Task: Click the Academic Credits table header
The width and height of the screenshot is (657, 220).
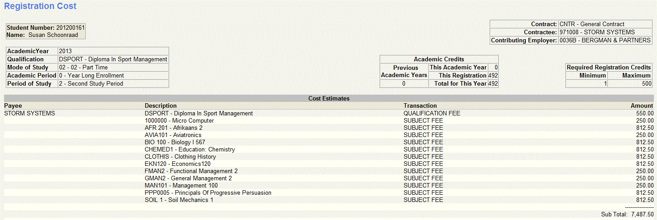Action: pos(439,60)
